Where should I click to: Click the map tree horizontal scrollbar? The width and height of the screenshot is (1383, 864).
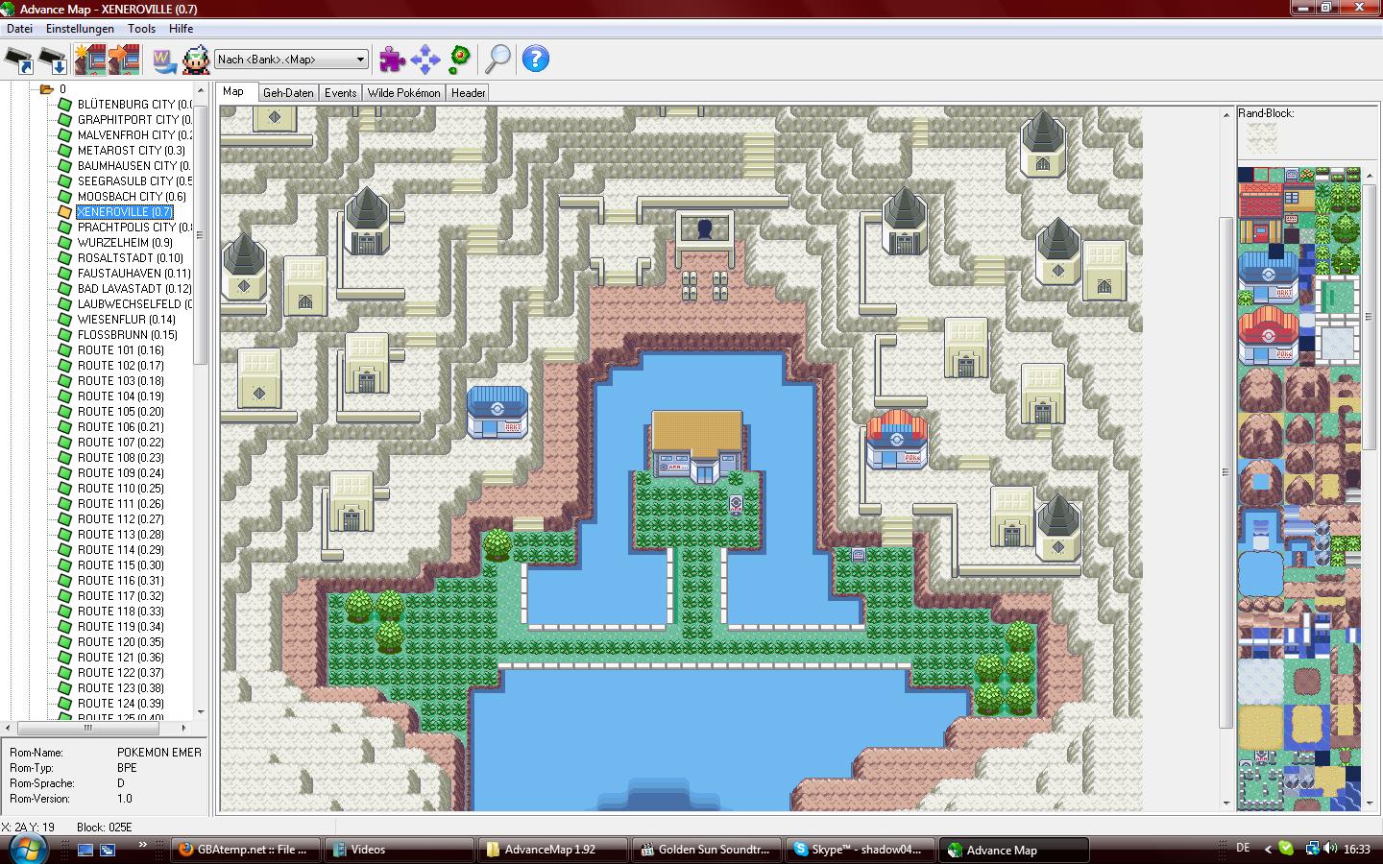[97, 728]
